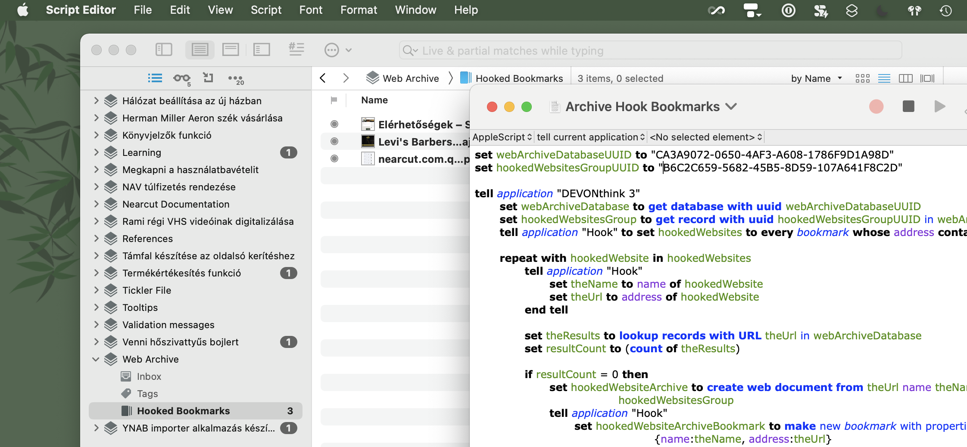
Task: Open the Help menu
Action: pyautogui.click(x=466, y=10)
